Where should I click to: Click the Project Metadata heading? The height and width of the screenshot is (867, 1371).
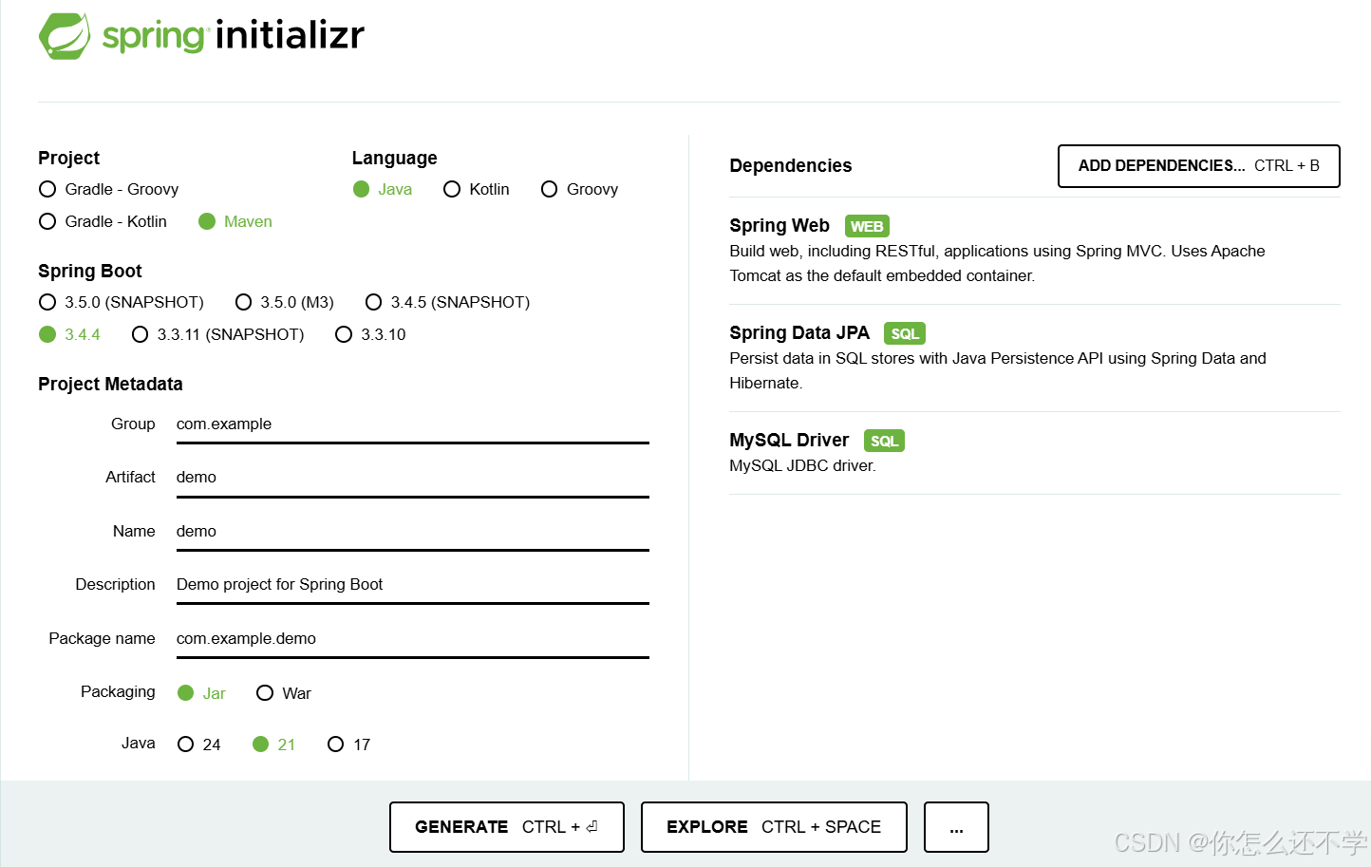point(110,385)
